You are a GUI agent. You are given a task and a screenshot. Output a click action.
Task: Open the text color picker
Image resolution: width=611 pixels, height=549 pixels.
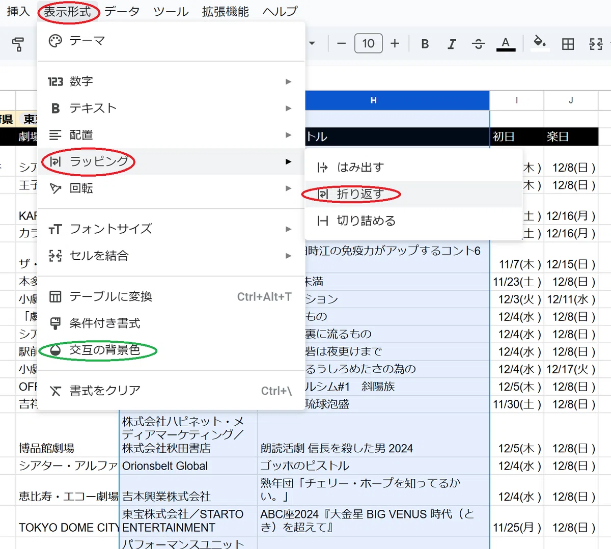pyautogui.click(x=506, y=44)
